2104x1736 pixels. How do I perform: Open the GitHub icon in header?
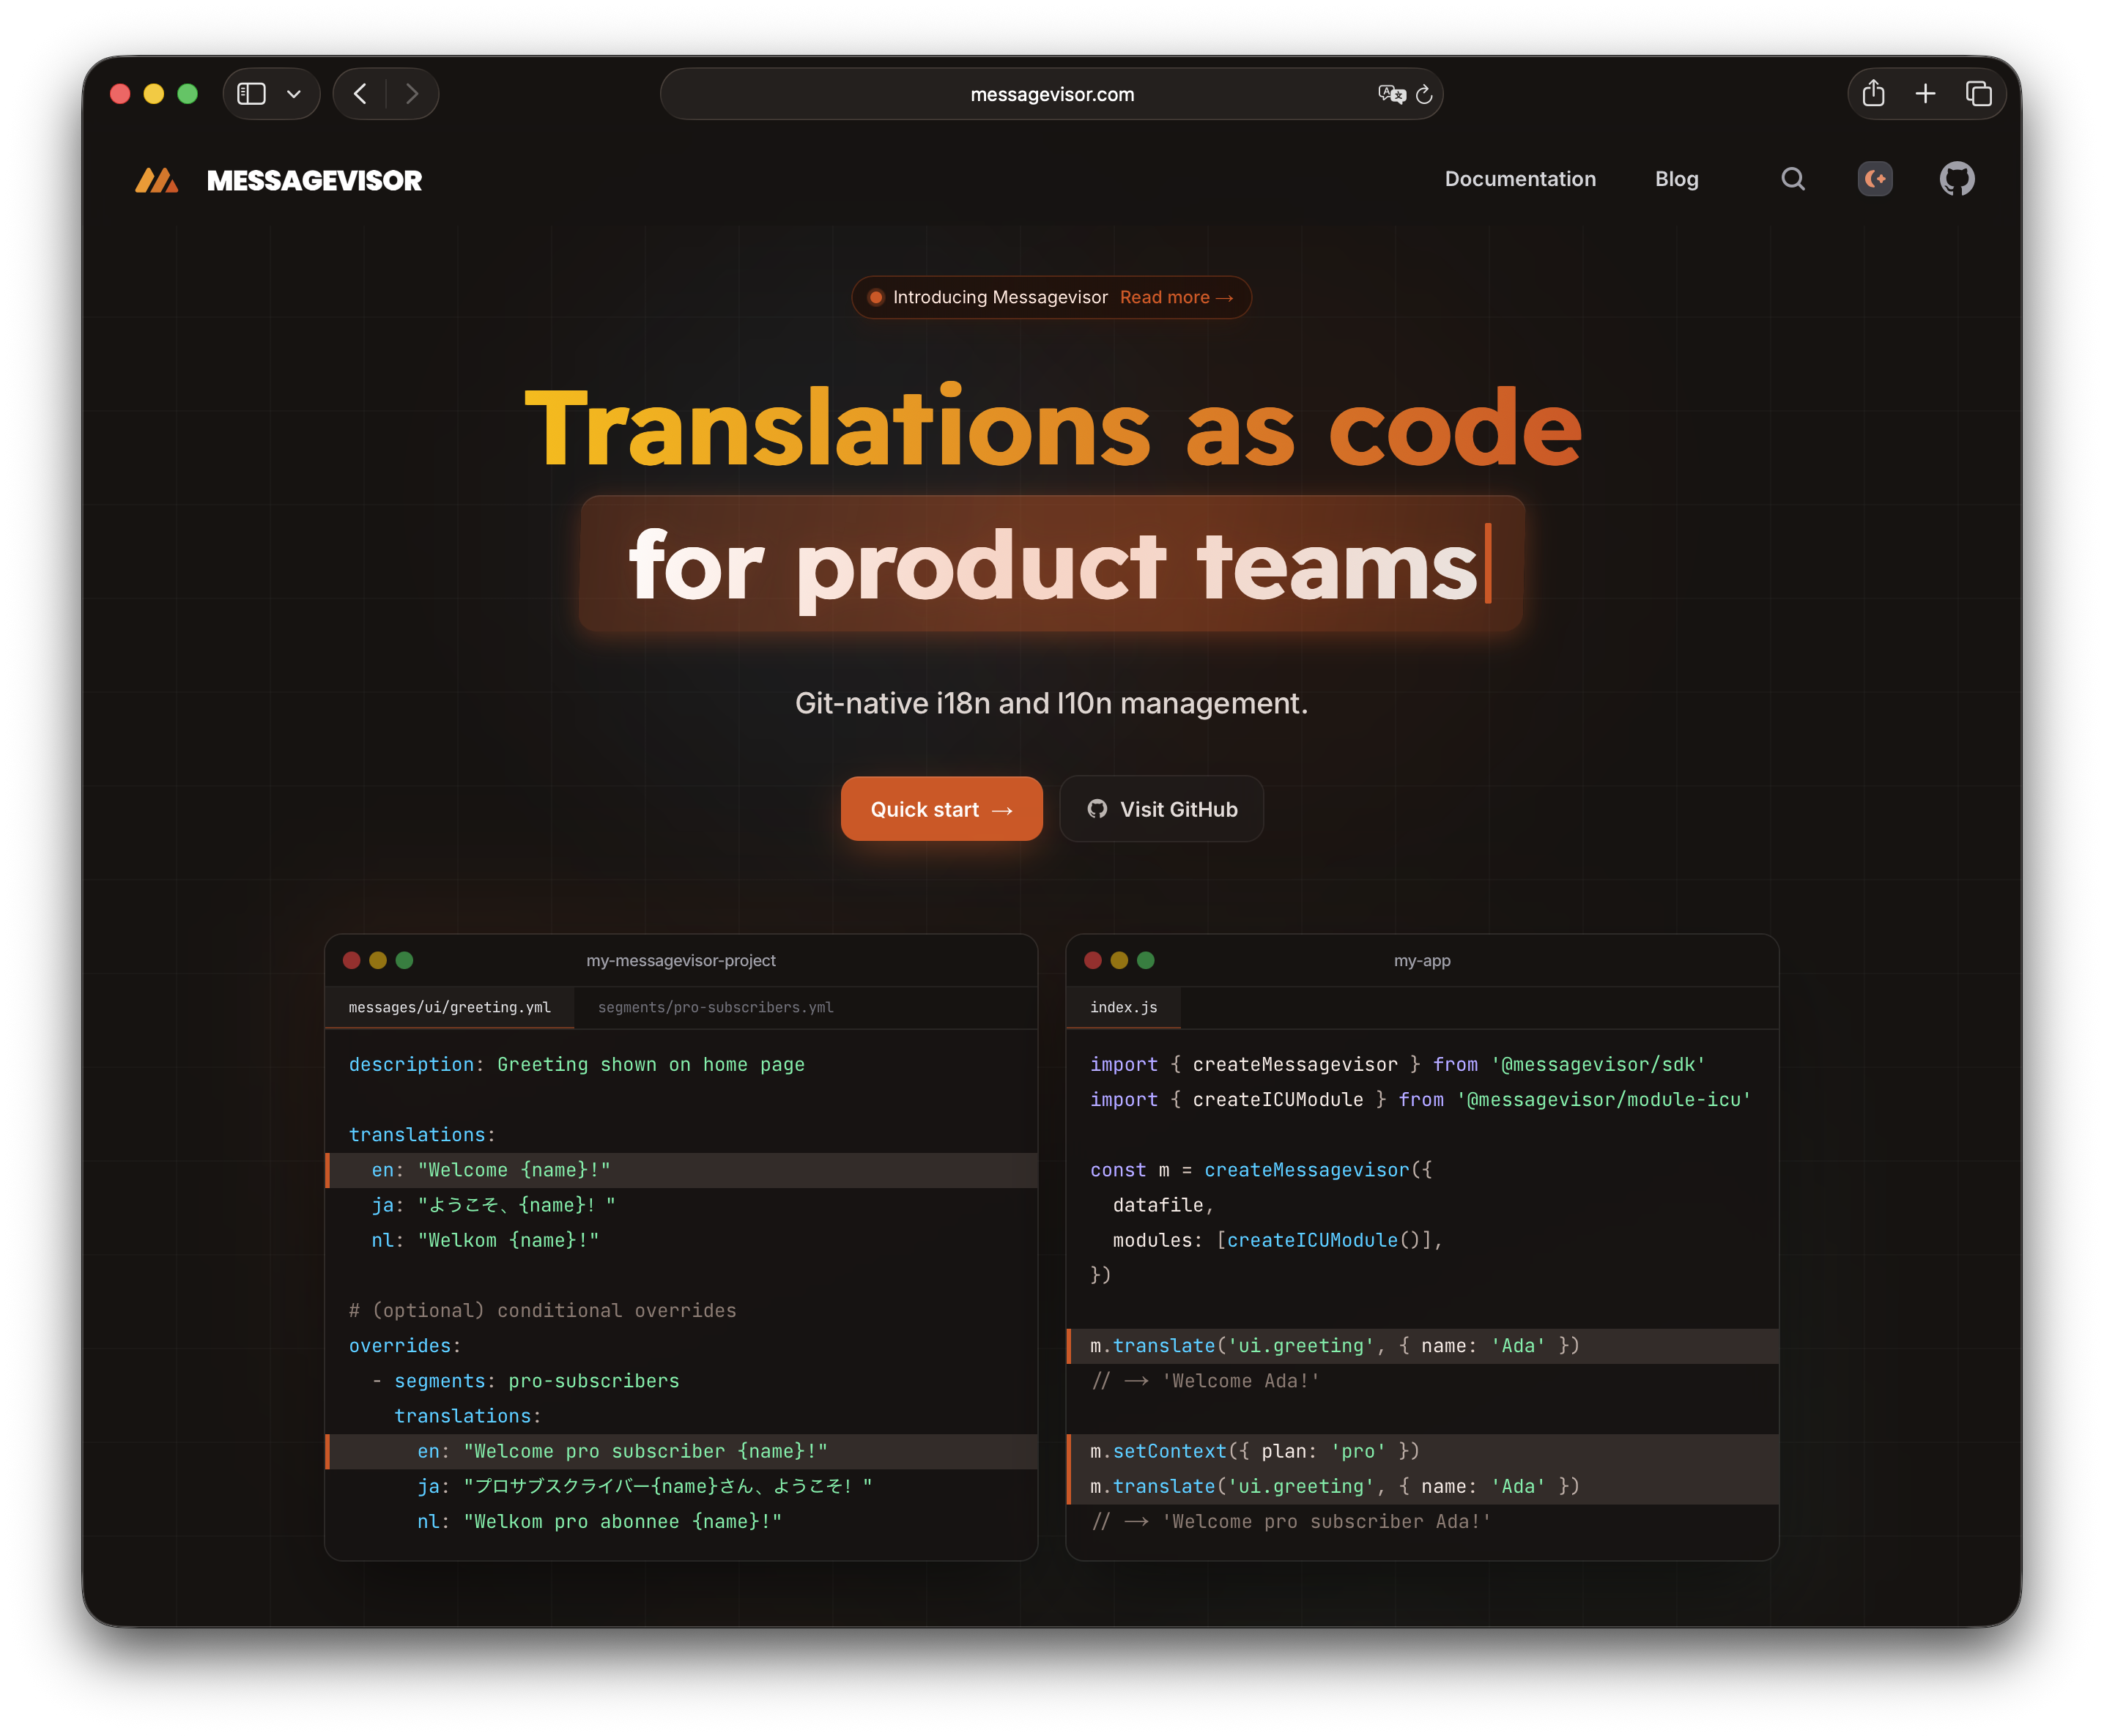[1957, 179]
